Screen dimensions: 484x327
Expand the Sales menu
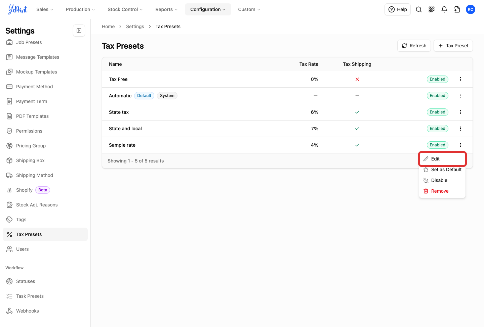click(45, 9)
